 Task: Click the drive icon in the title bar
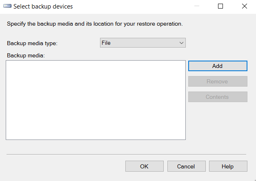click(x=7, y=7)
